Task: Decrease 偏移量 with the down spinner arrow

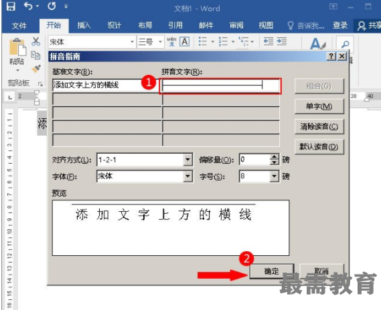Action: [x=275, y=162]
